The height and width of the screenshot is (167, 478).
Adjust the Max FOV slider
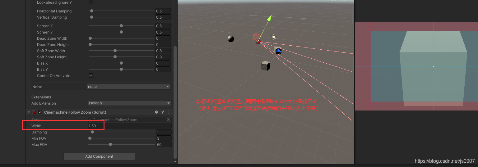click(x=121, y=144)
